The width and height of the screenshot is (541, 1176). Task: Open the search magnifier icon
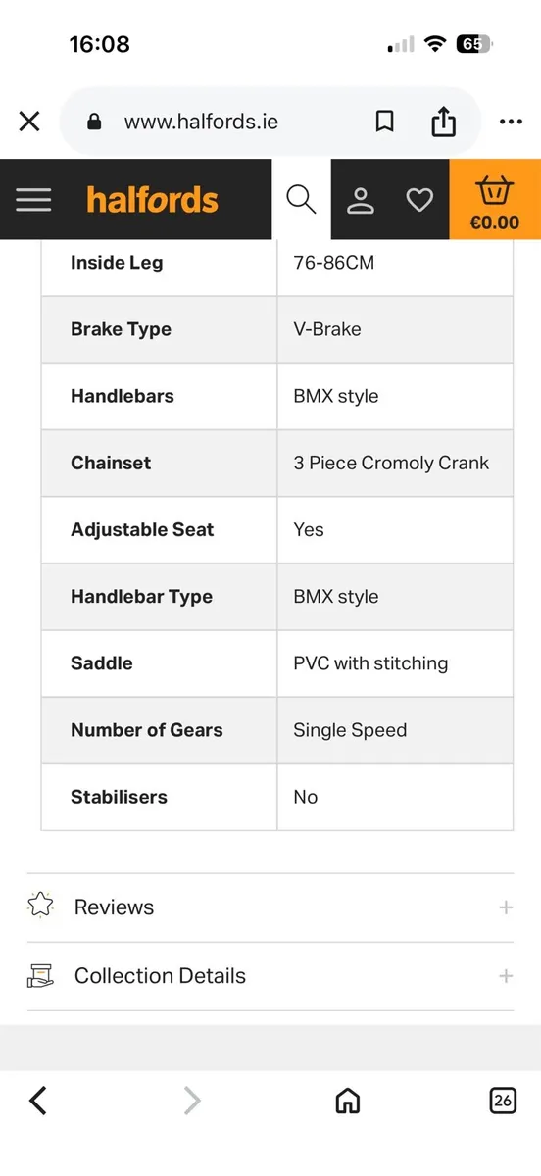tap(301, 200)
